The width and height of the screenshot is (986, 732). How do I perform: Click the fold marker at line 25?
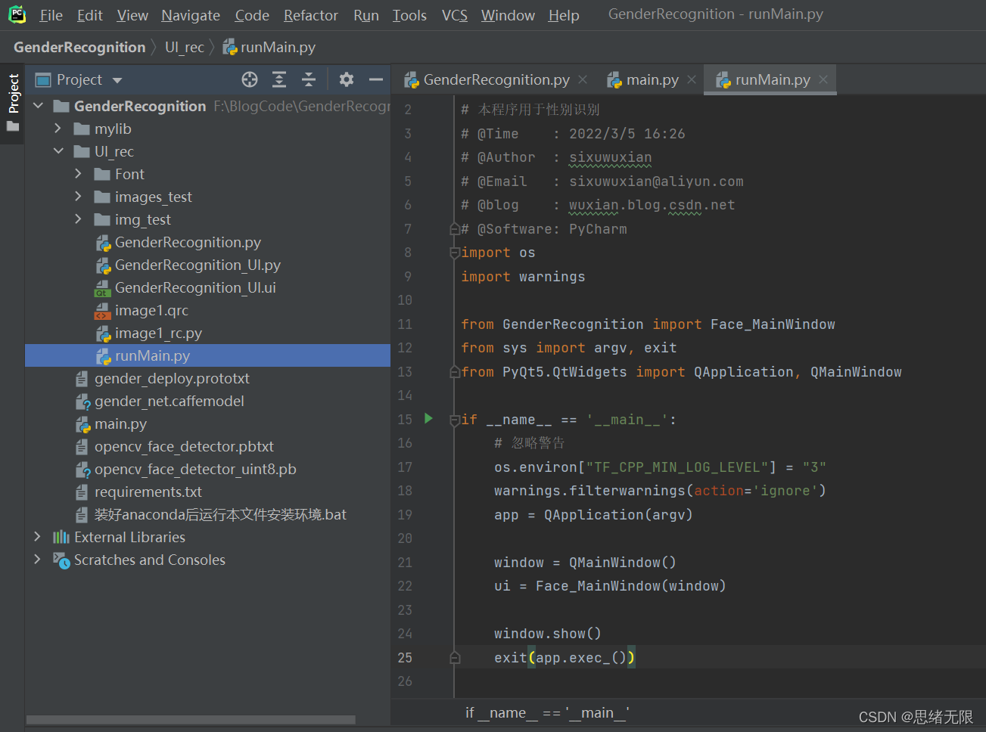454,658
